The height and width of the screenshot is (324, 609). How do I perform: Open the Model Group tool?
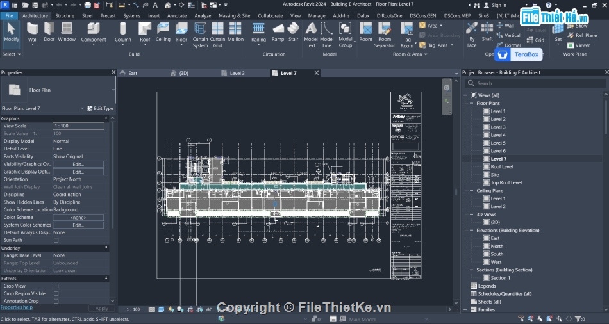point(346,35)
